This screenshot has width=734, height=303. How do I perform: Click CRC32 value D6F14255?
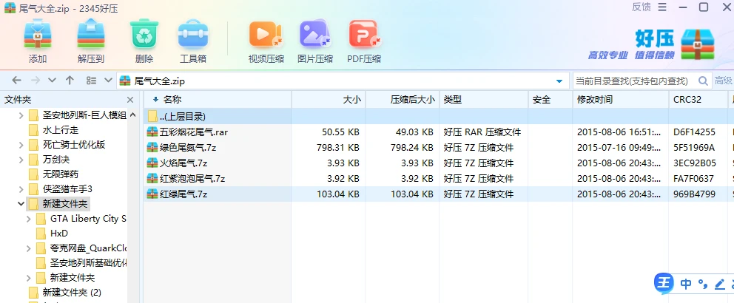pos(694,132)
